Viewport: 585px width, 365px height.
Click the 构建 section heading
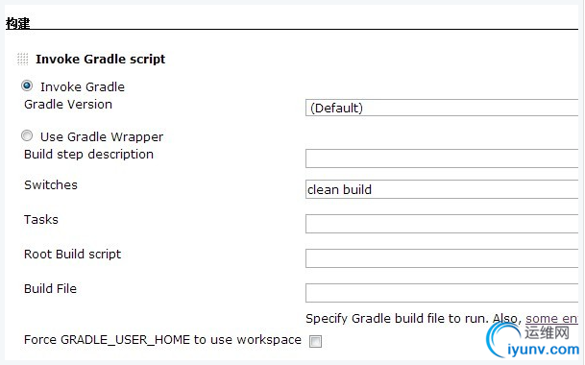pyautogui.click(x=17, y=23)
